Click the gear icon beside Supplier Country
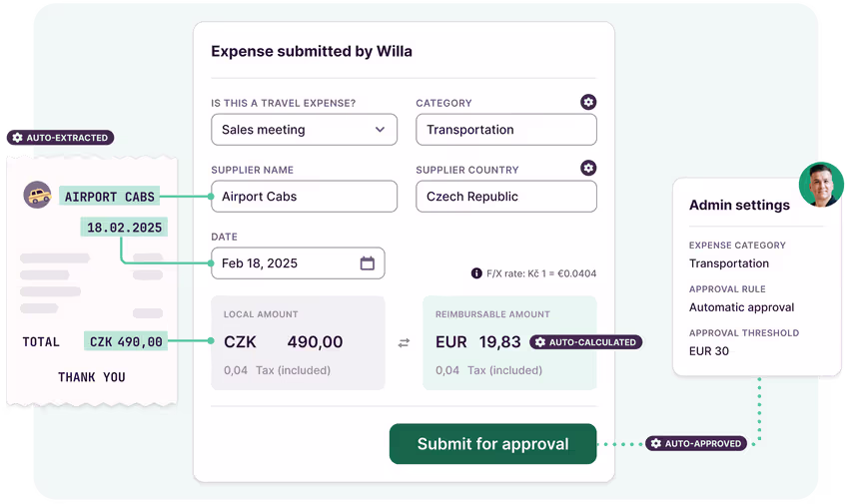The height and width of the screenshot is (504, 852). point(588,168)
